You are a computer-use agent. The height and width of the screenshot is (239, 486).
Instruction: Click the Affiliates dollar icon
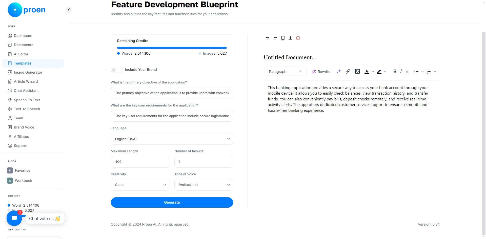coord(10,137)
